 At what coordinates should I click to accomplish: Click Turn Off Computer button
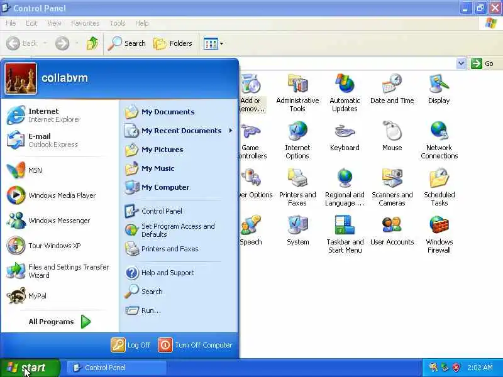(x=195, y=345)
